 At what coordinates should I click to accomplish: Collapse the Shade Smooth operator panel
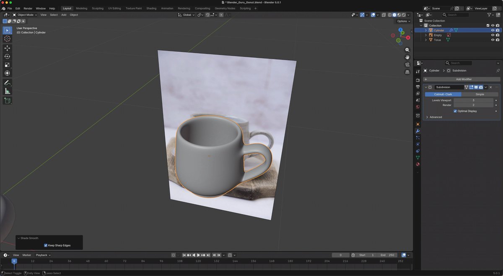point(18,238)
